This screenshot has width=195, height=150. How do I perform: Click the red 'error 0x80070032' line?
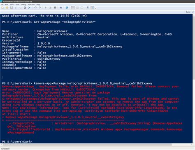(x=56, y=93)
